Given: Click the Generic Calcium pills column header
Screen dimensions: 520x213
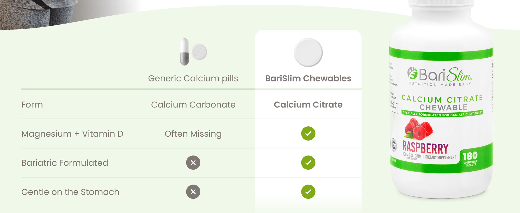Looking at the screenshot, I should (193, 78).
